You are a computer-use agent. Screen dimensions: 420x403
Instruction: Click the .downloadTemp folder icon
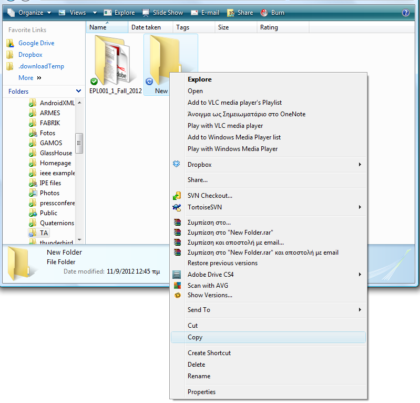[x=10, y=66]
